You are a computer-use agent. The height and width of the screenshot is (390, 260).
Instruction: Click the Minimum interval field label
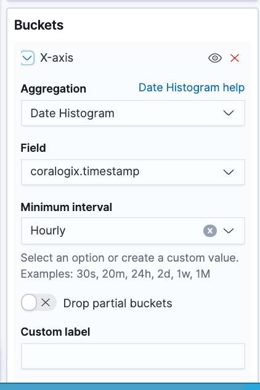point(67,207)
